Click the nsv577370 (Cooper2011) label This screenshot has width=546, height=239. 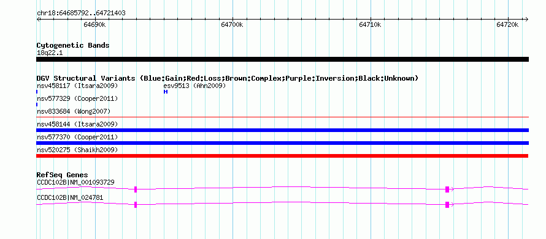[x=77, y=137]
